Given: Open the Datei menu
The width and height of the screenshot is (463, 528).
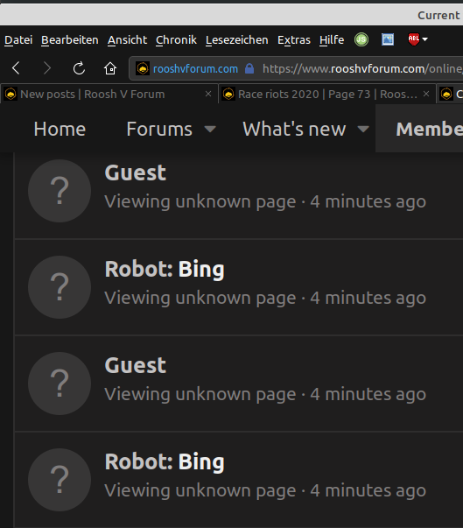Looking at the screenshot, I should pyautogui.click(x=18, y=40).
